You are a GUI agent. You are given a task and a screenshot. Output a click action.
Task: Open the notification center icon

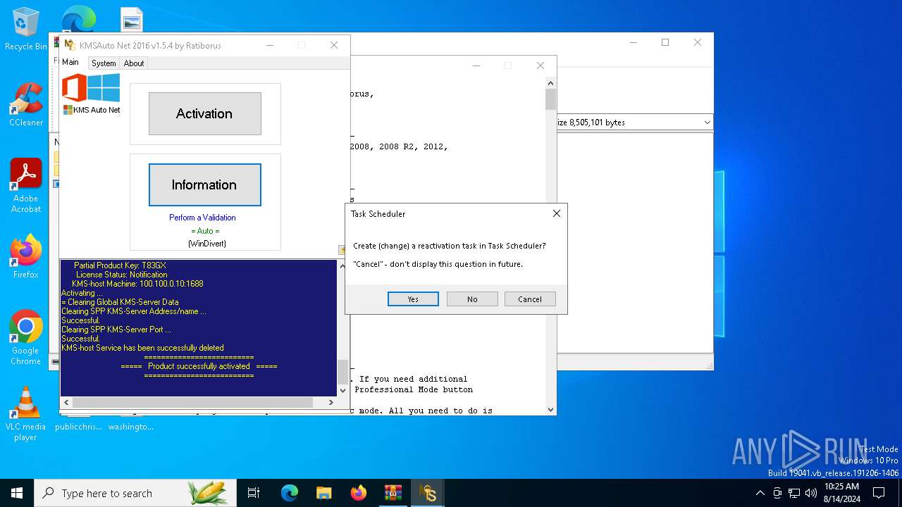879,493
